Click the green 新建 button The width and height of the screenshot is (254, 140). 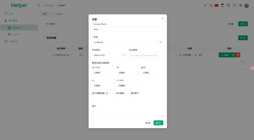coord(243,38)
